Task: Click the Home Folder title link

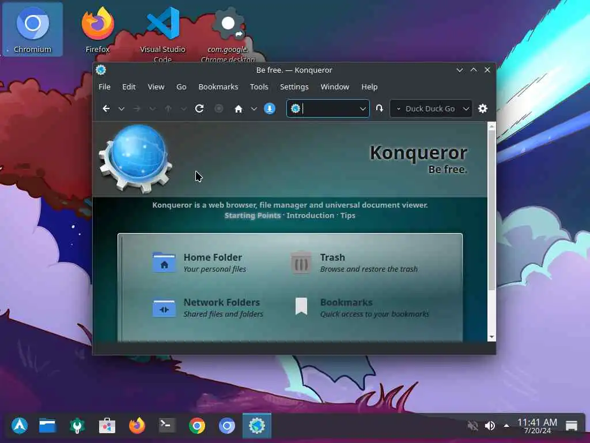Action: coord(213,257)
